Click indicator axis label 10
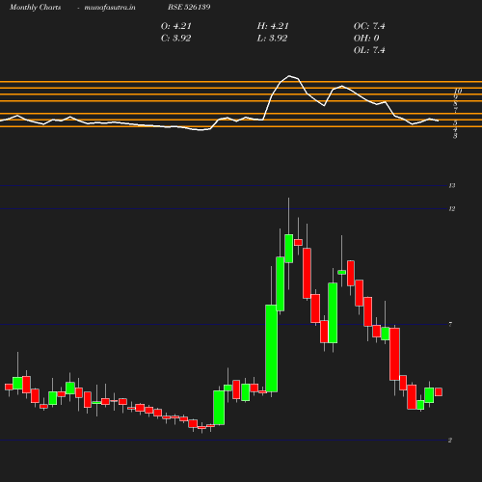Screen dimensions: 482x482 click(x=458, y=91)
